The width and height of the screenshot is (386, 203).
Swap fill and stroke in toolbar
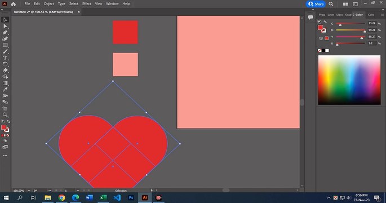[x=8, y=121]
